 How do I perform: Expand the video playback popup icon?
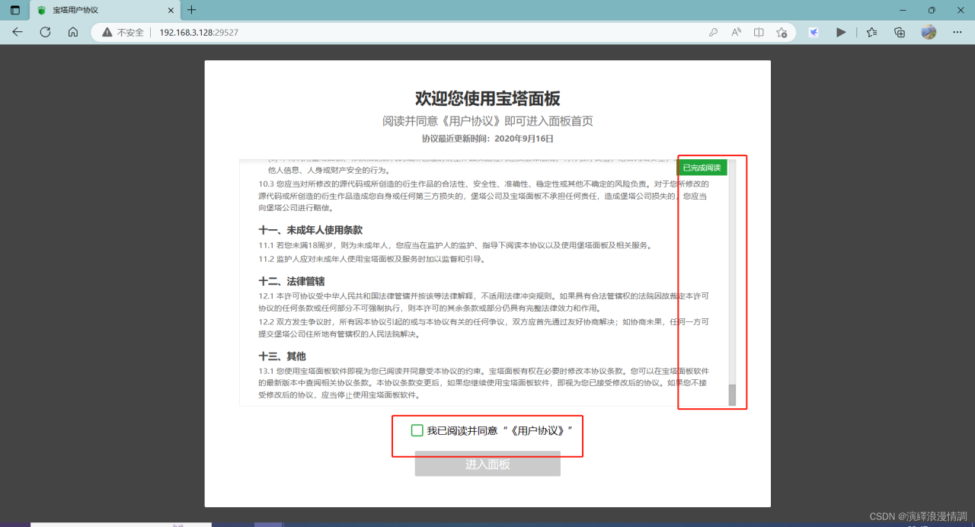click(841, 32)
